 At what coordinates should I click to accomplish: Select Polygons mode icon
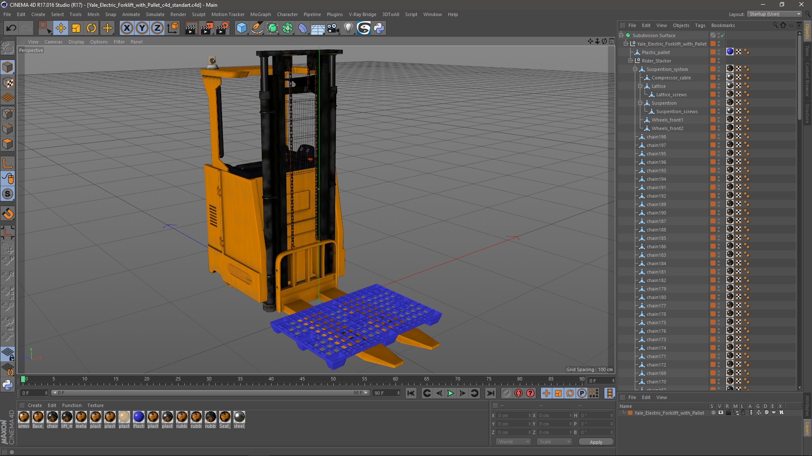coord(8,144)
